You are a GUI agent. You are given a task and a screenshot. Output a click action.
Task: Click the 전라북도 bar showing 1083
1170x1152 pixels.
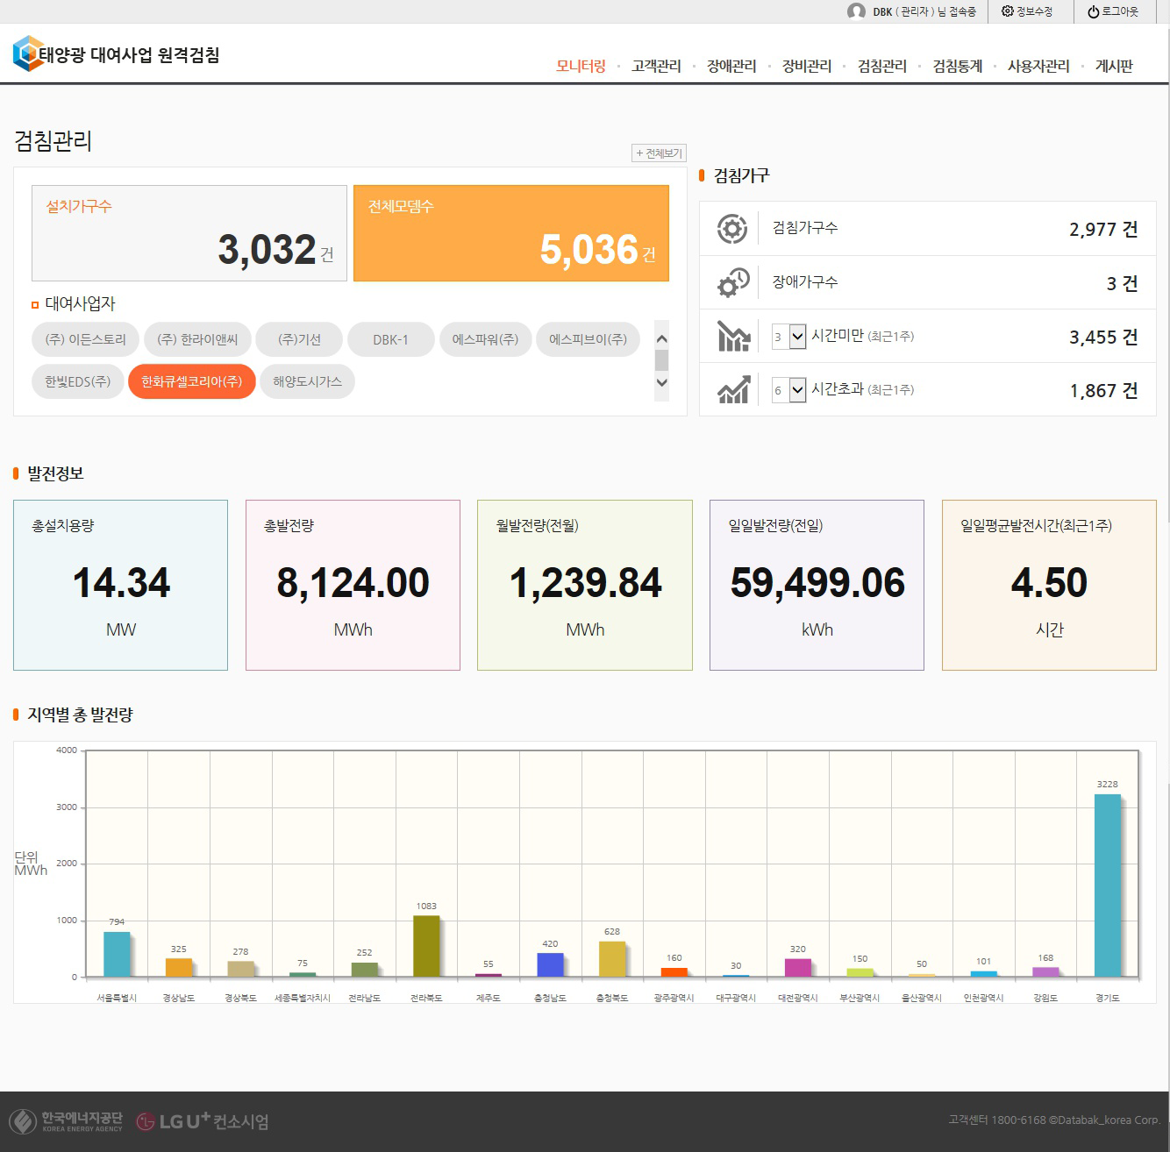tap(426, 946)
